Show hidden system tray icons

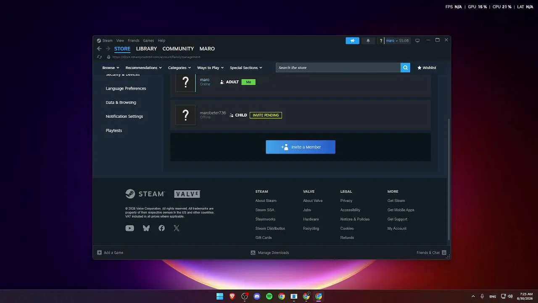click(473, 296)
